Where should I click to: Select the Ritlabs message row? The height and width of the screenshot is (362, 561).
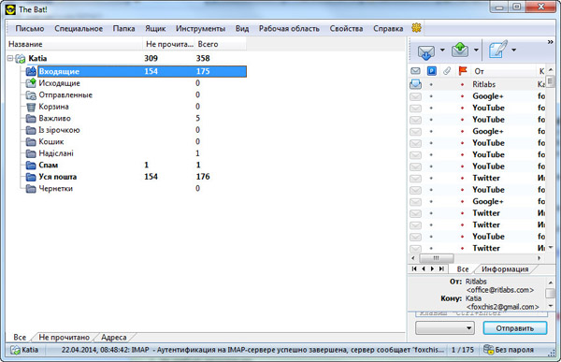coord(477,84)
